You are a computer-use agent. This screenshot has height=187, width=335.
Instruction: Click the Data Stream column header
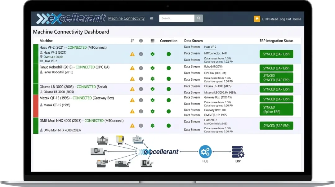point(193,41)
